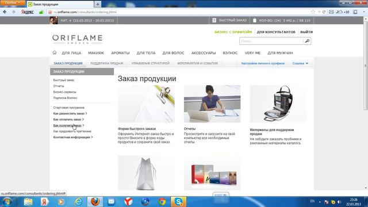Open the mail client taskbar icon
368x207 pixels.
(112, 202)
